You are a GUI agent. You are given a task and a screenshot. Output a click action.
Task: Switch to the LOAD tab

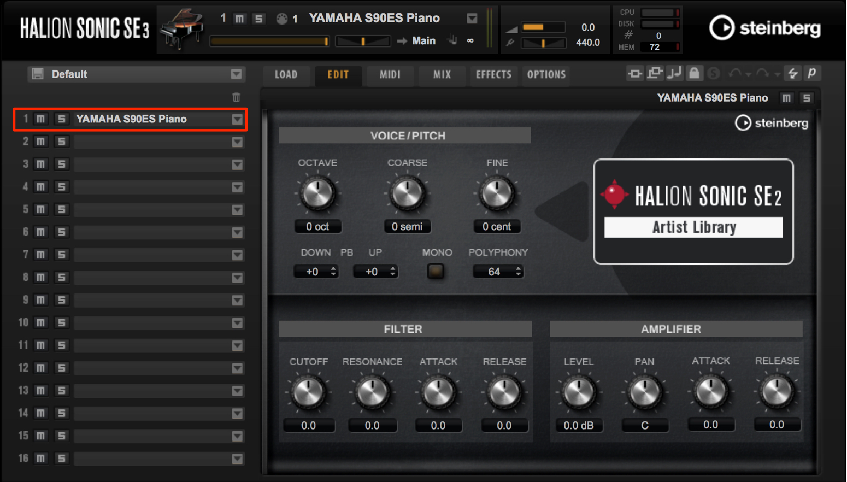(286, 74)
